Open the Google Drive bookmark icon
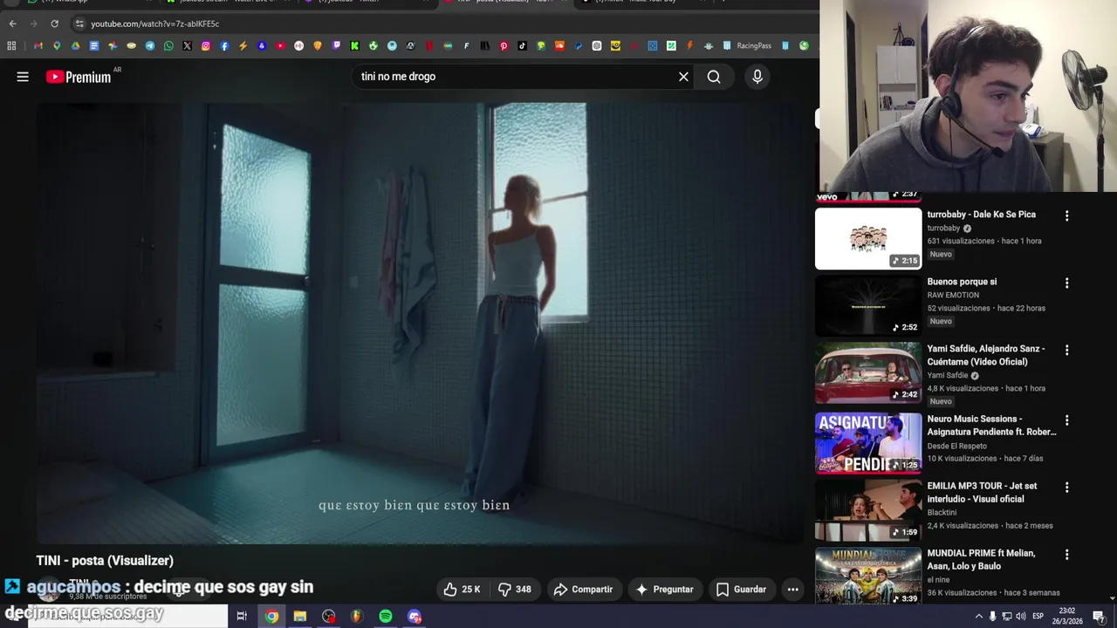1117x628 pixels. click(76, 45)
